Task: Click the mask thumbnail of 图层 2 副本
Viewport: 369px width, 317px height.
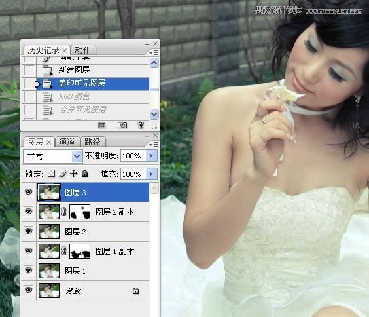Action: pyautogui.click(x=80, y=212)
